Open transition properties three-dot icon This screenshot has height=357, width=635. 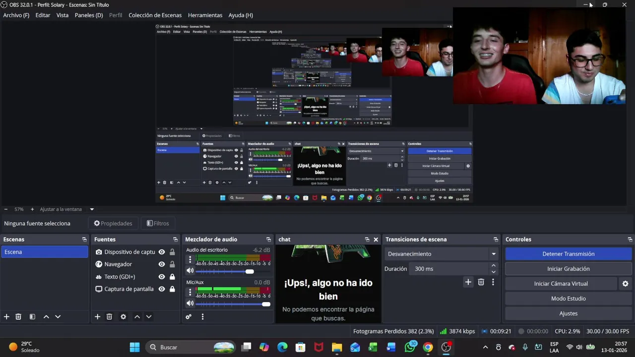(493, 282)
